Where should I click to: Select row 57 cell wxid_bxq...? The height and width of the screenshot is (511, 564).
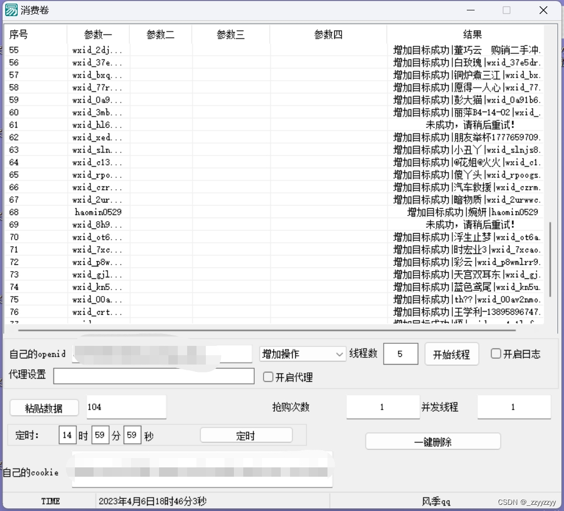(x=98, y=75)
